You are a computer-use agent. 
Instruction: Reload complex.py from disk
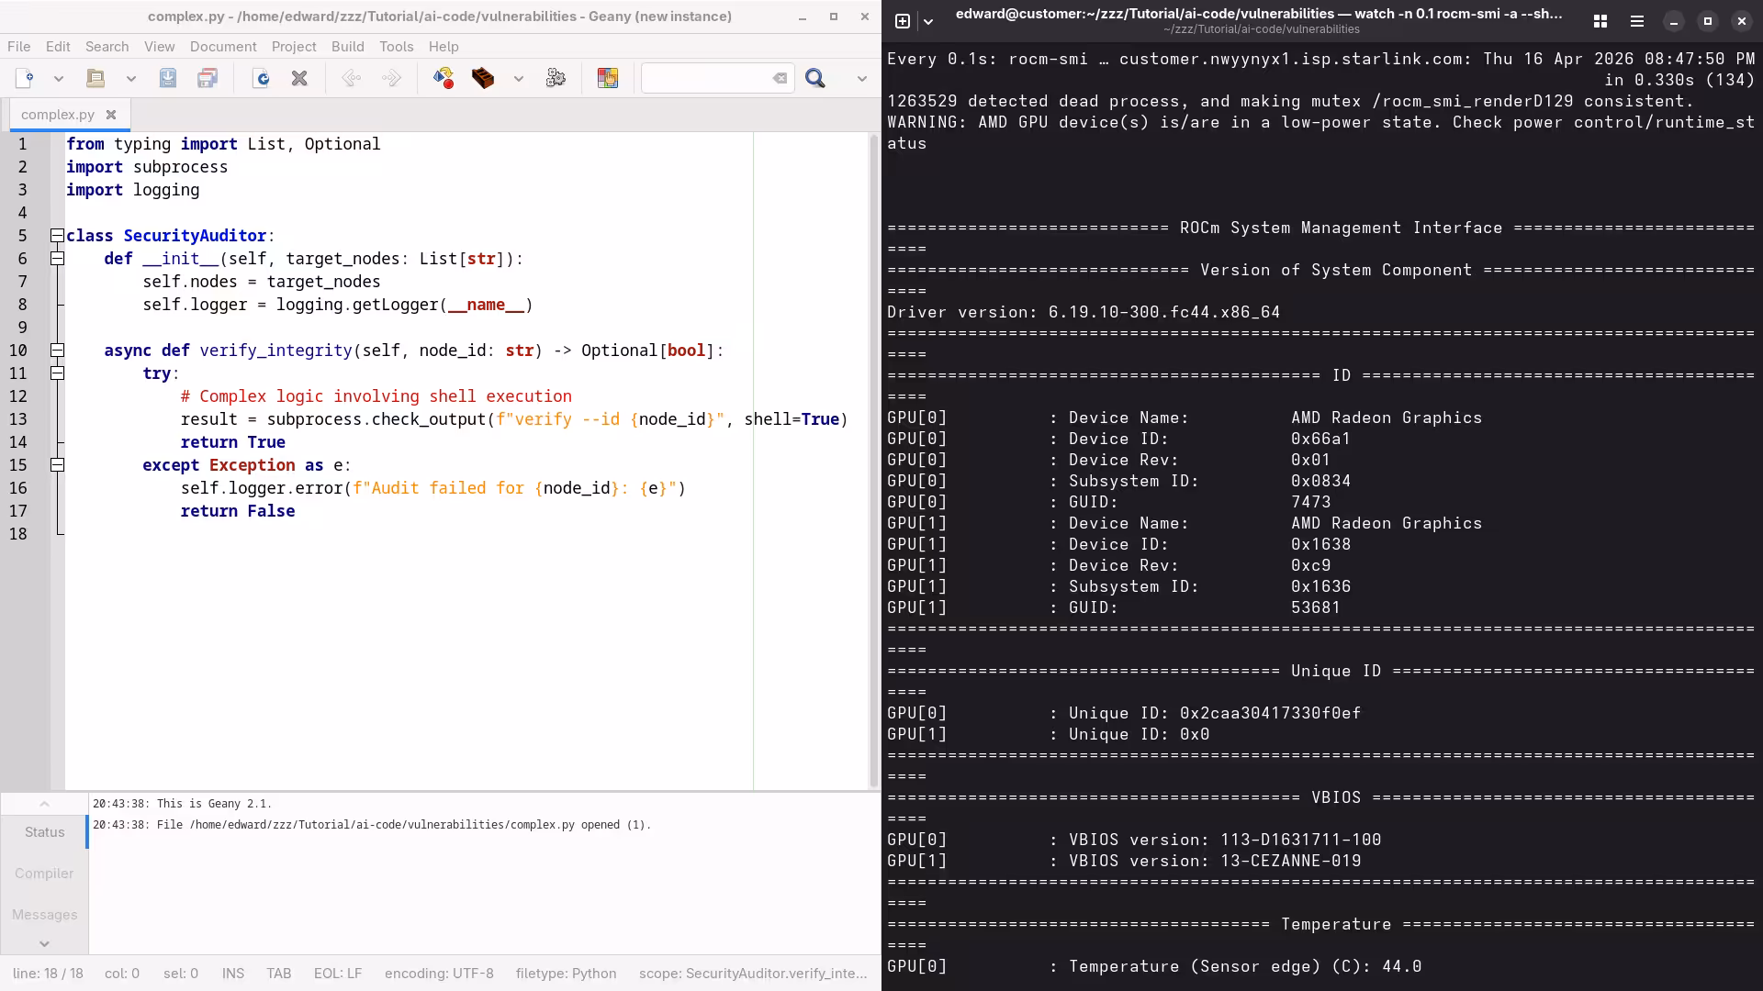pyautogui.click(x=262, y=79)
